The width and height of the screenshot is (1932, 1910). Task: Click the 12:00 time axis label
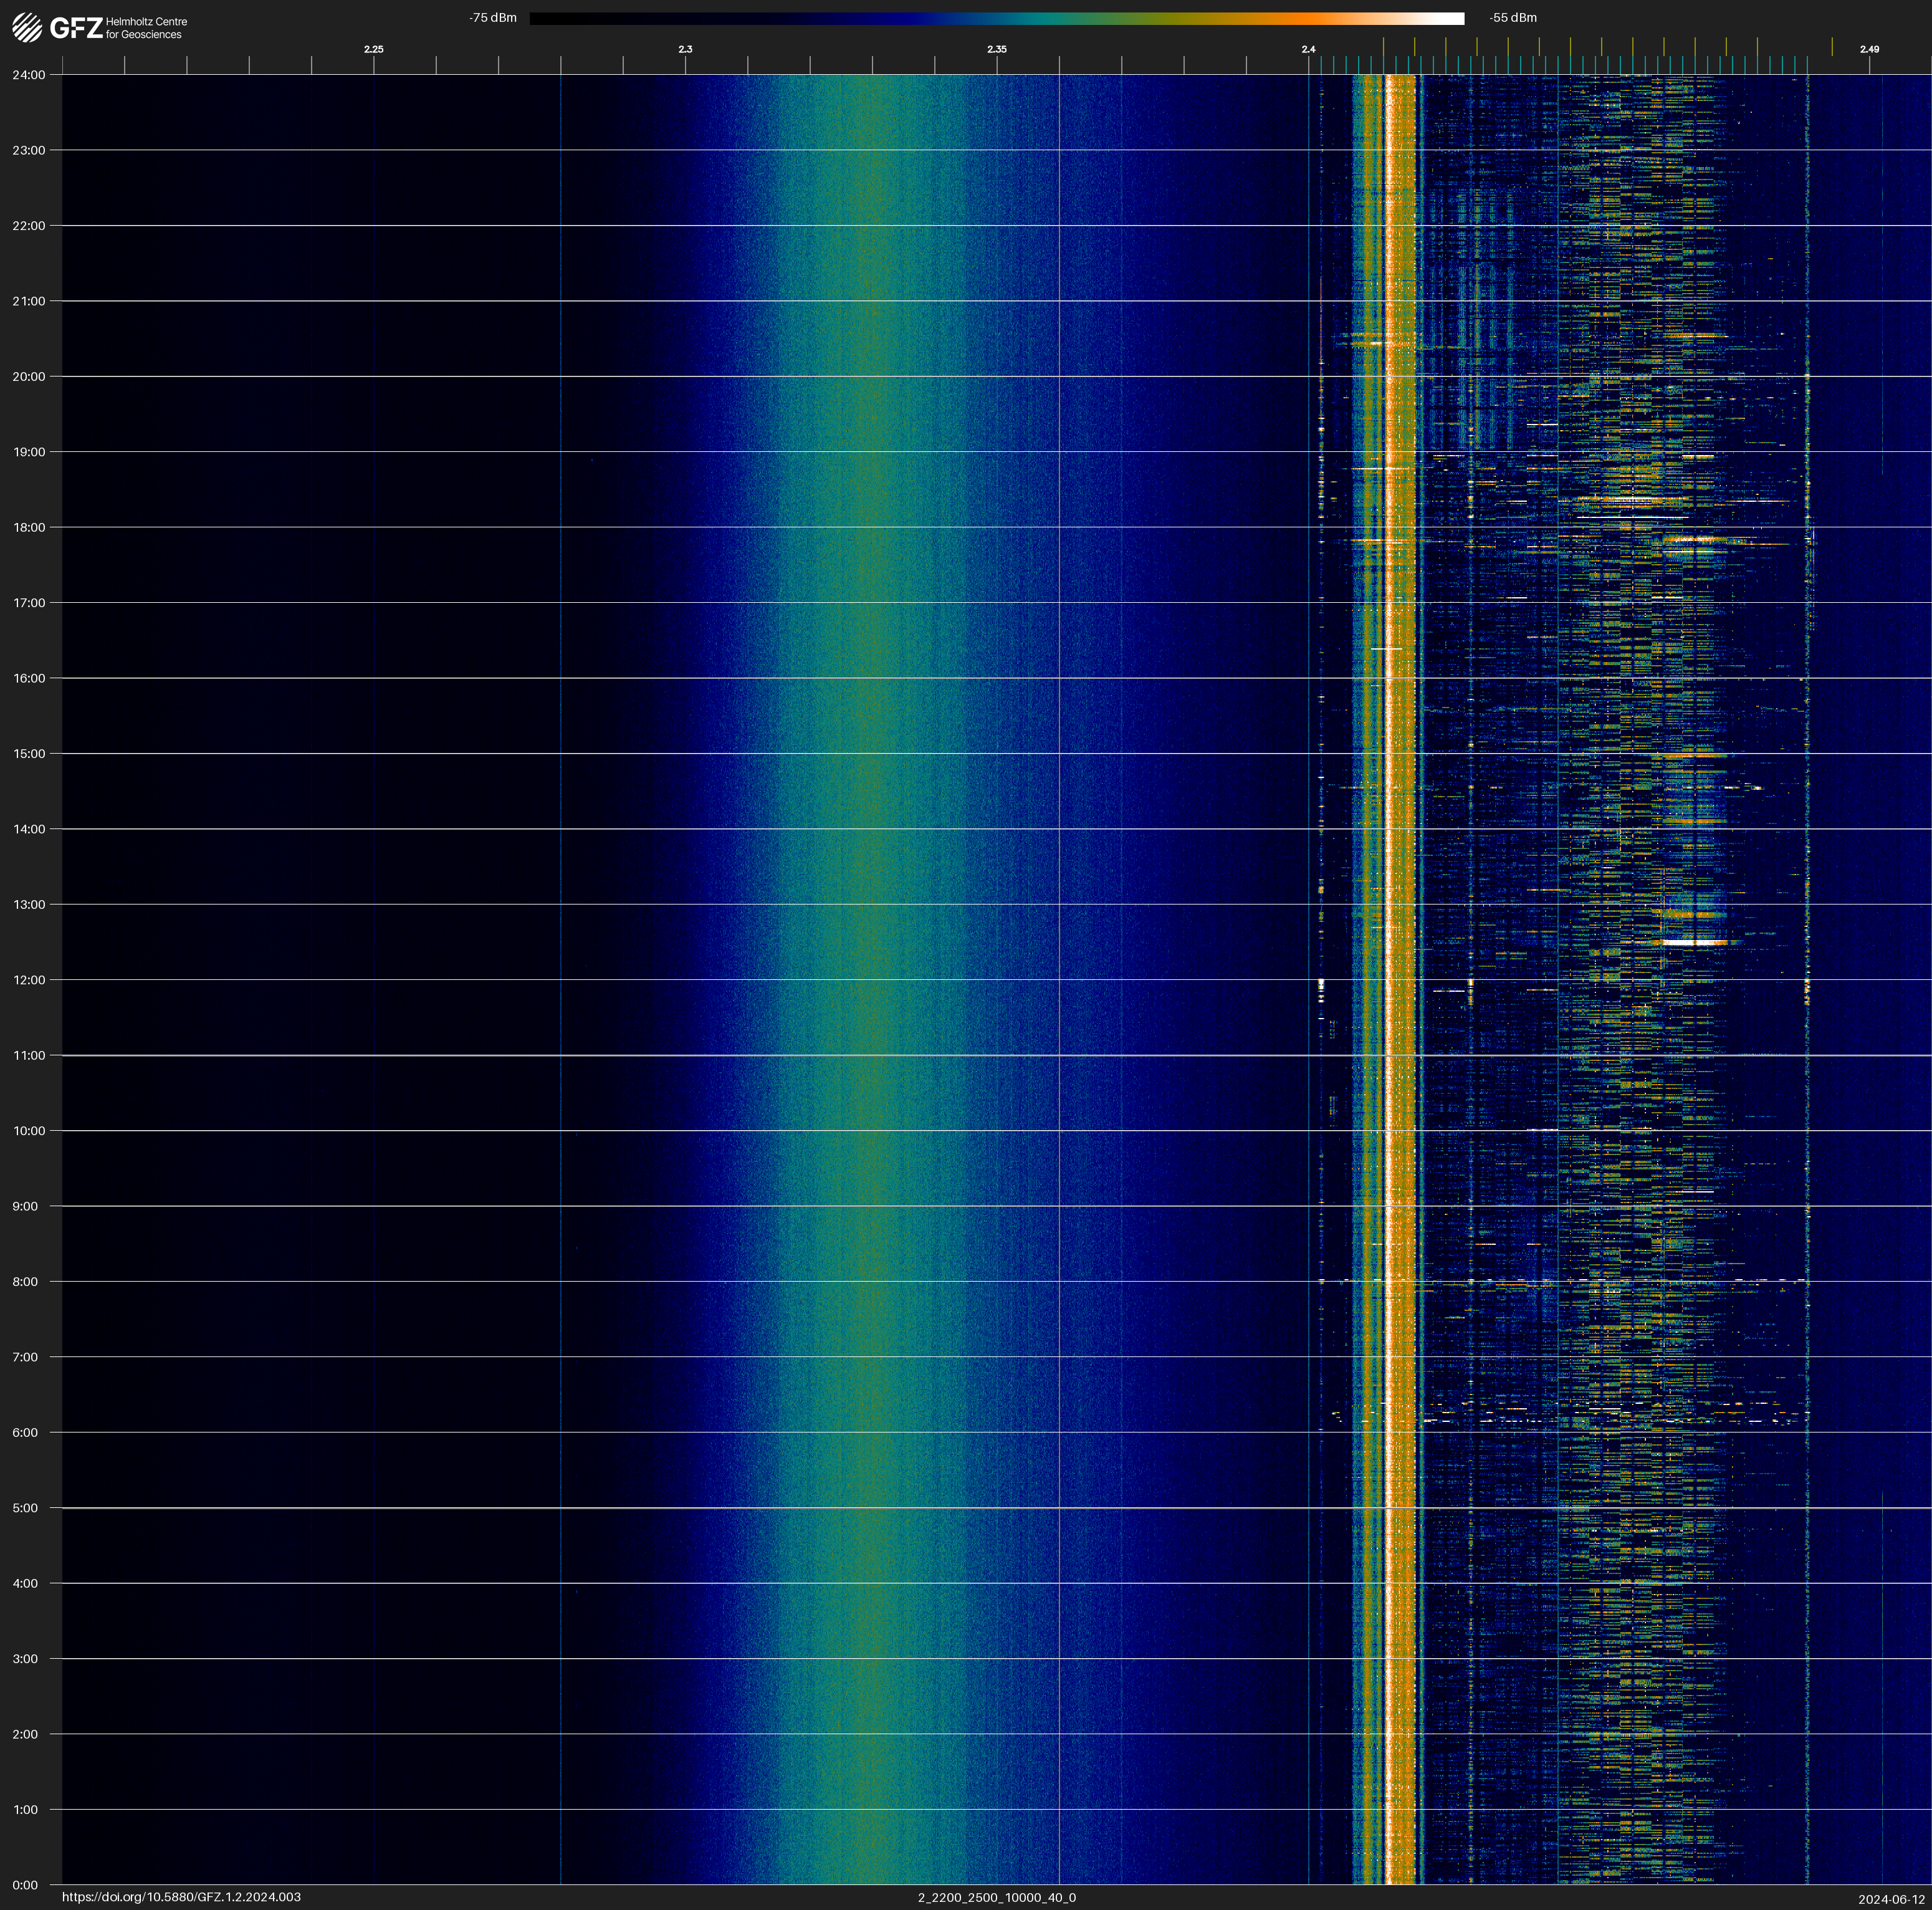pos(29,980)
